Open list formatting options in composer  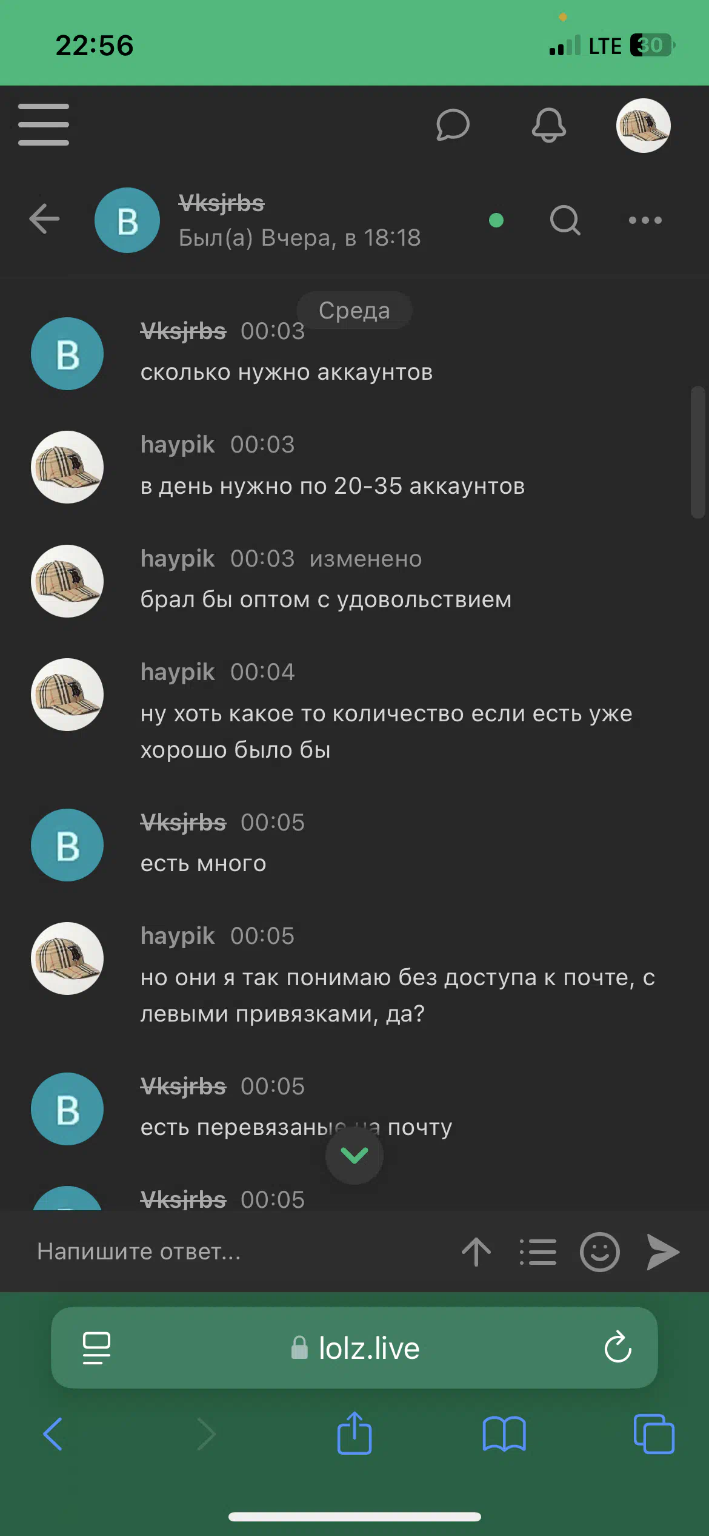tap(538, 1251)
